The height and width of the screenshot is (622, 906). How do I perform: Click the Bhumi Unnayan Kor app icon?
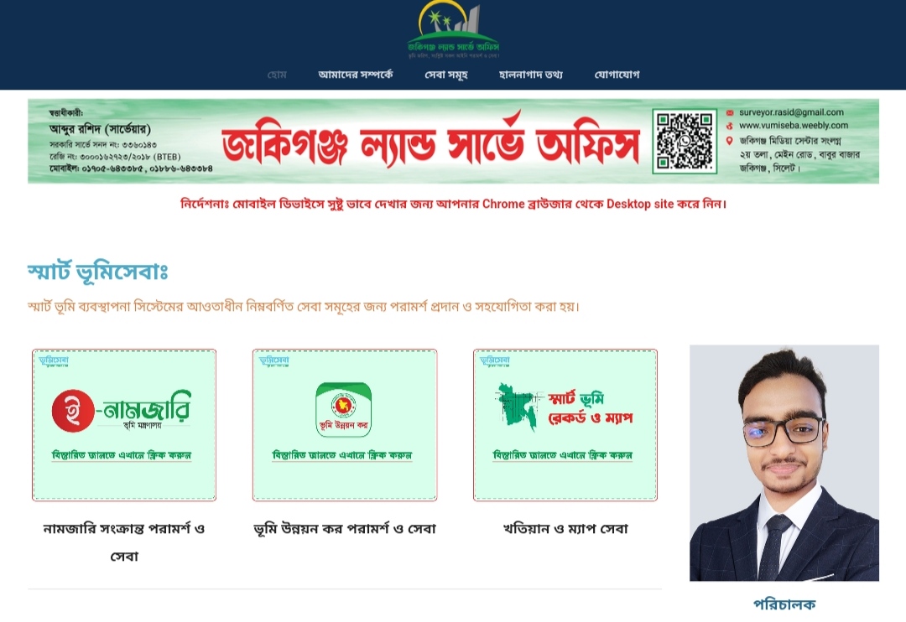[x=344, y=409]
